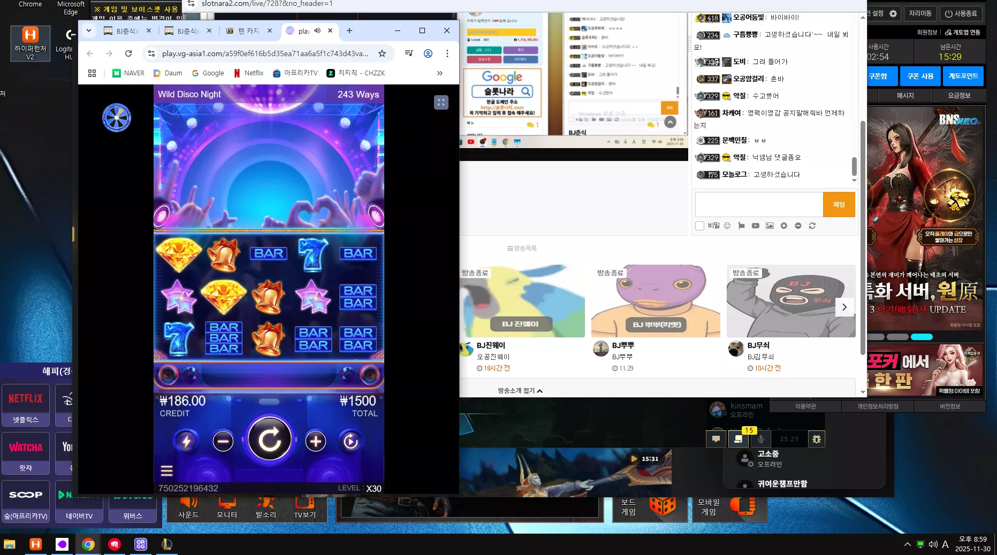This screenshot has height=555, width=997.
Task: Enter fullscreen mode in the slot game
Action: 441,102
